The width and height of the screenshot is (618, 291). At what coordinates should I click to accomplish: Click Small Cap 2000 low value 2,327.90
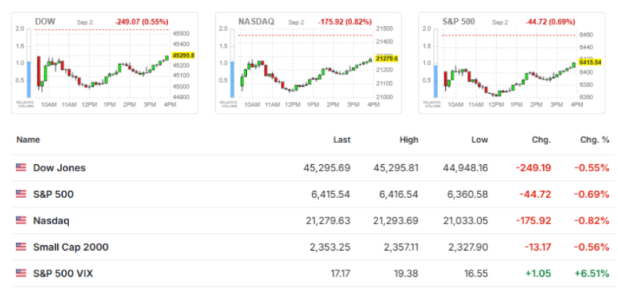(469, 247)
